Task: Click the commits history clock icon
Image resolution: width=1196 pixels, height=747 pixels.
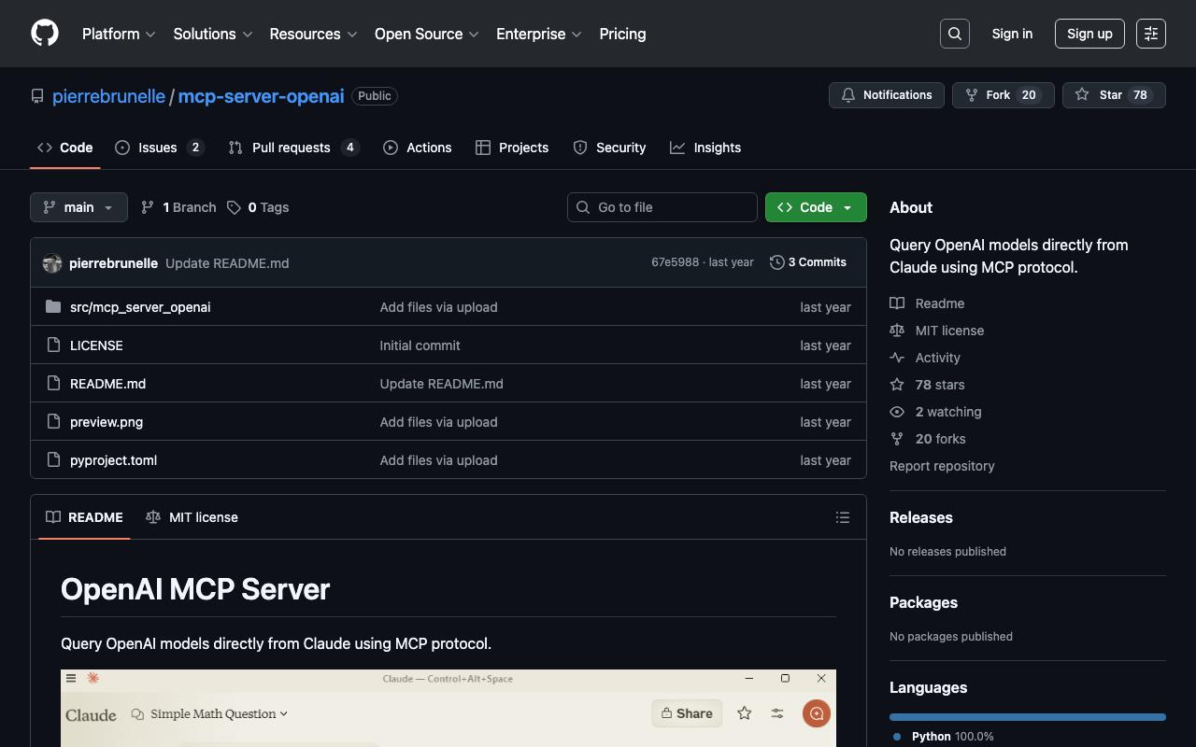Action: (776, 262)
